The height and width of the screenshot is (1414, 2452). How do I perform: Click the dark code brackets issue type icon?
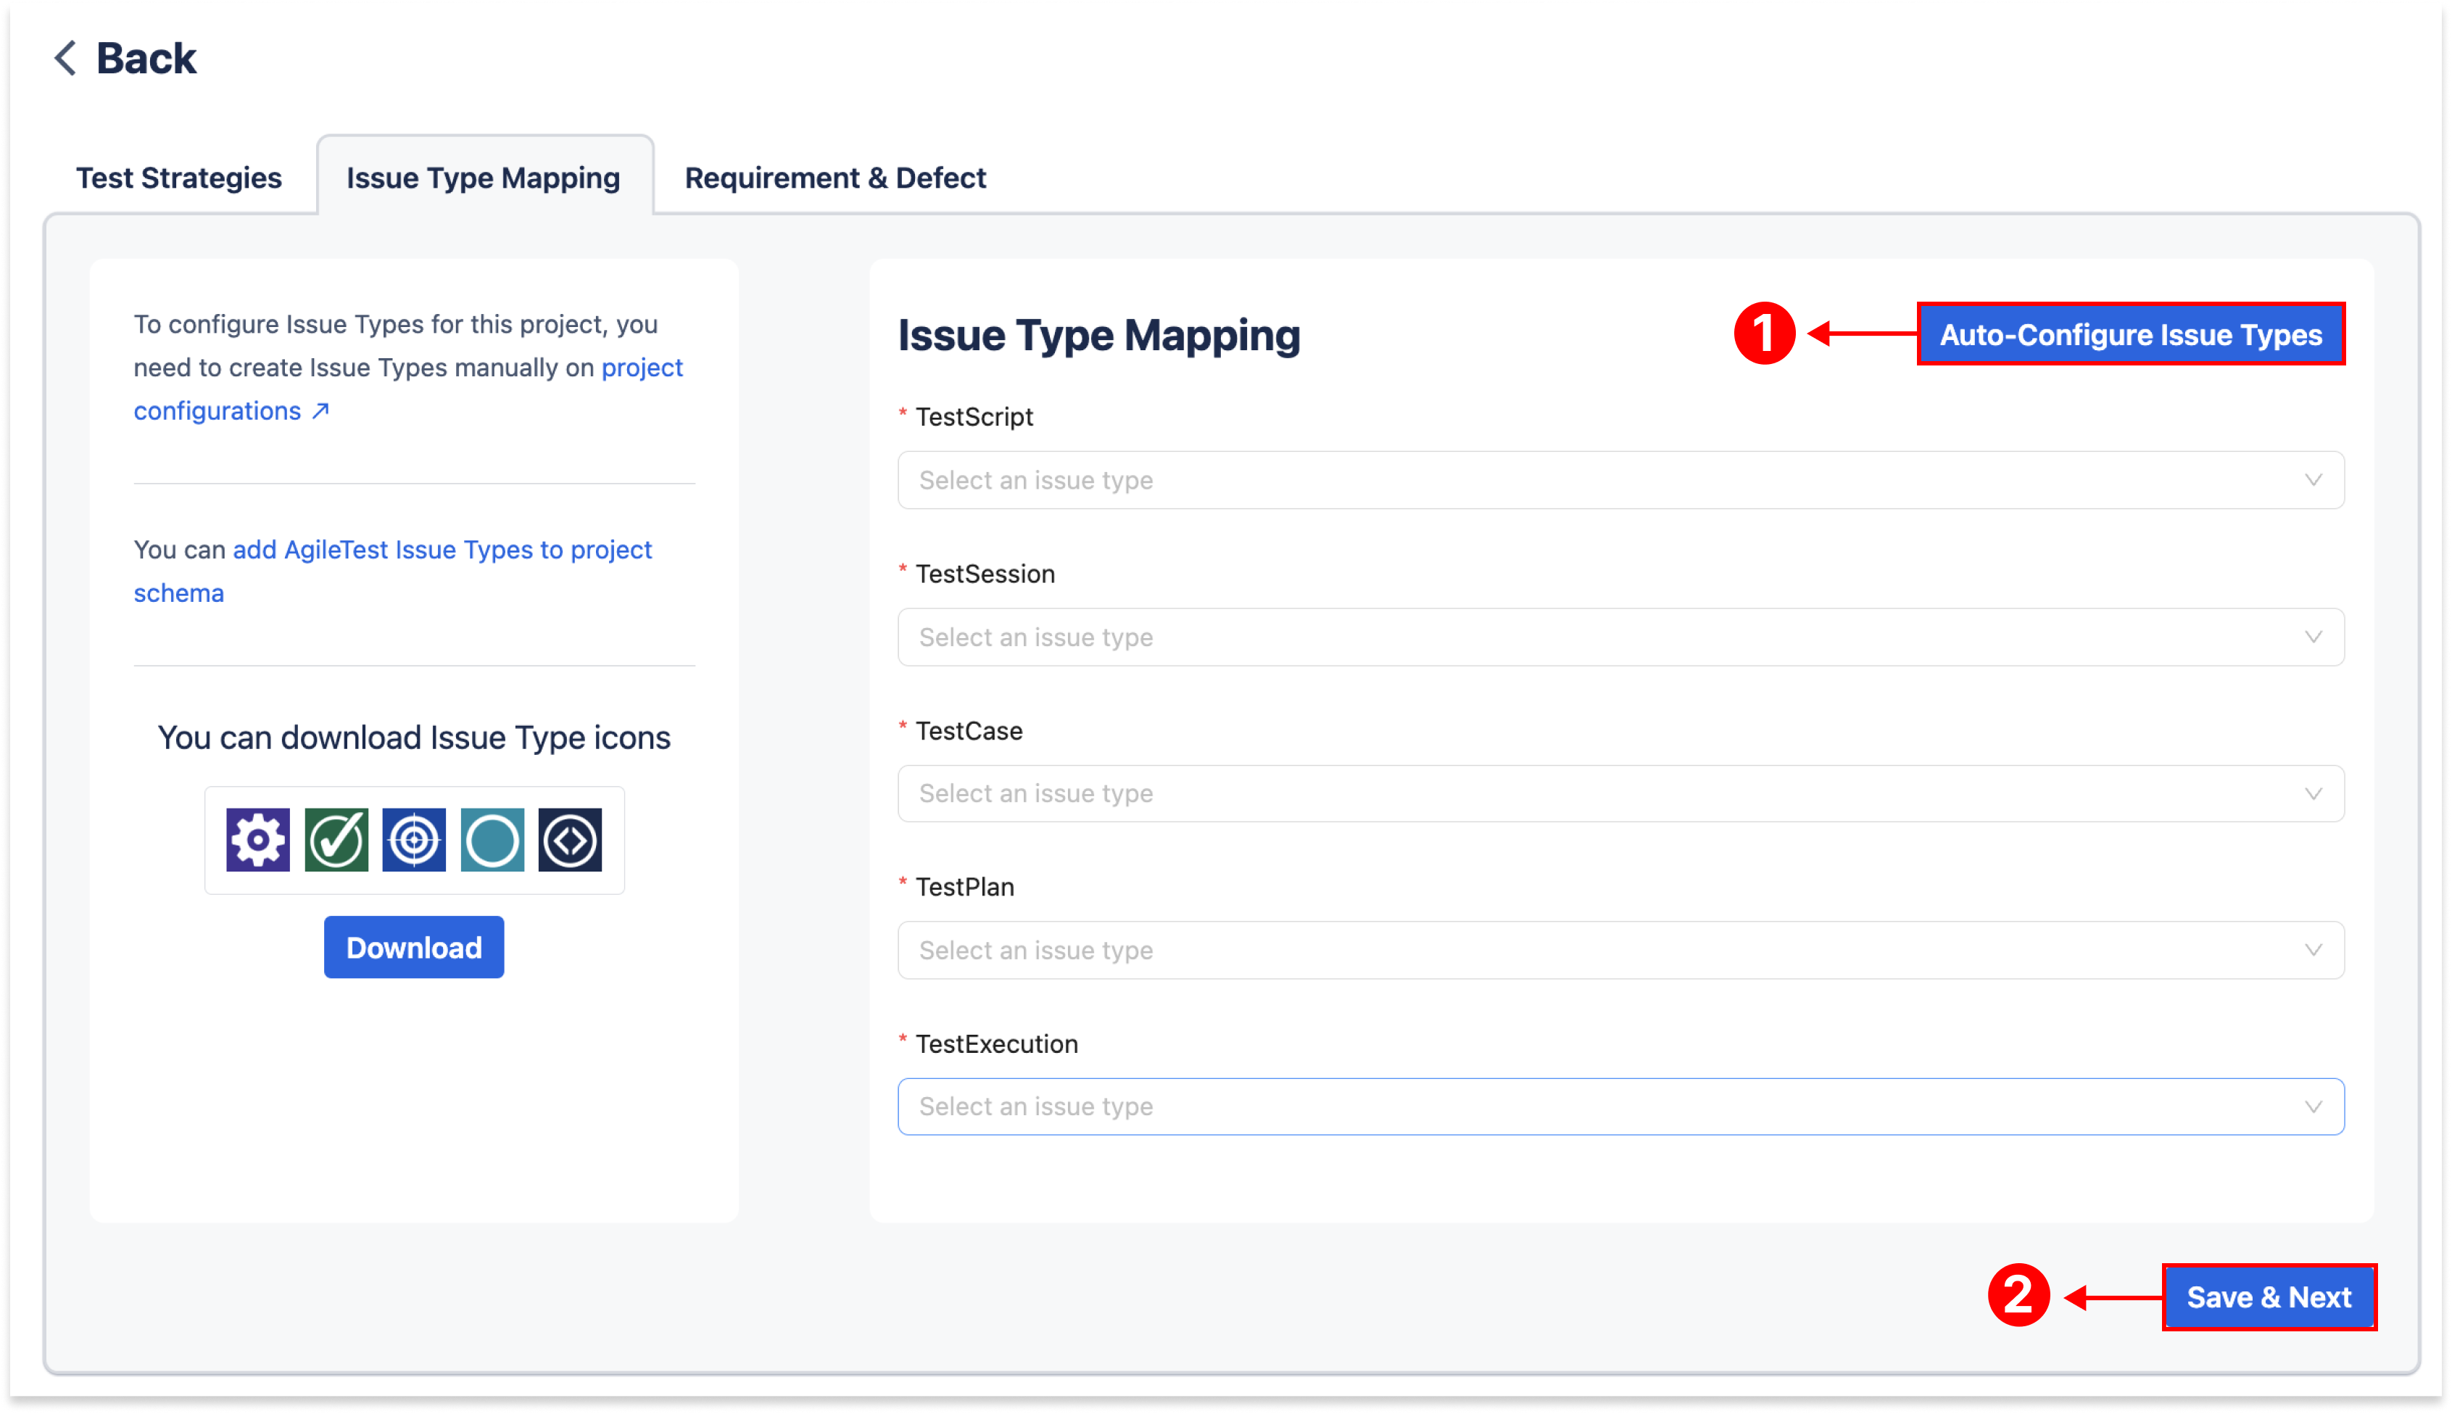click(x=570, y=840)
